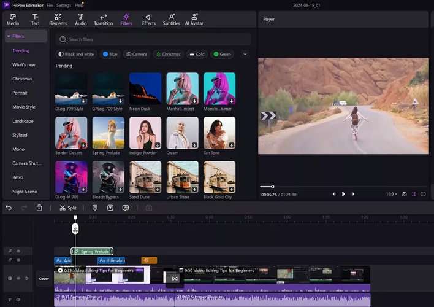434x307 pixels.
Task: Delete the selected clip using trash icon
Action: pyautogui.click(x=39, y=208)
